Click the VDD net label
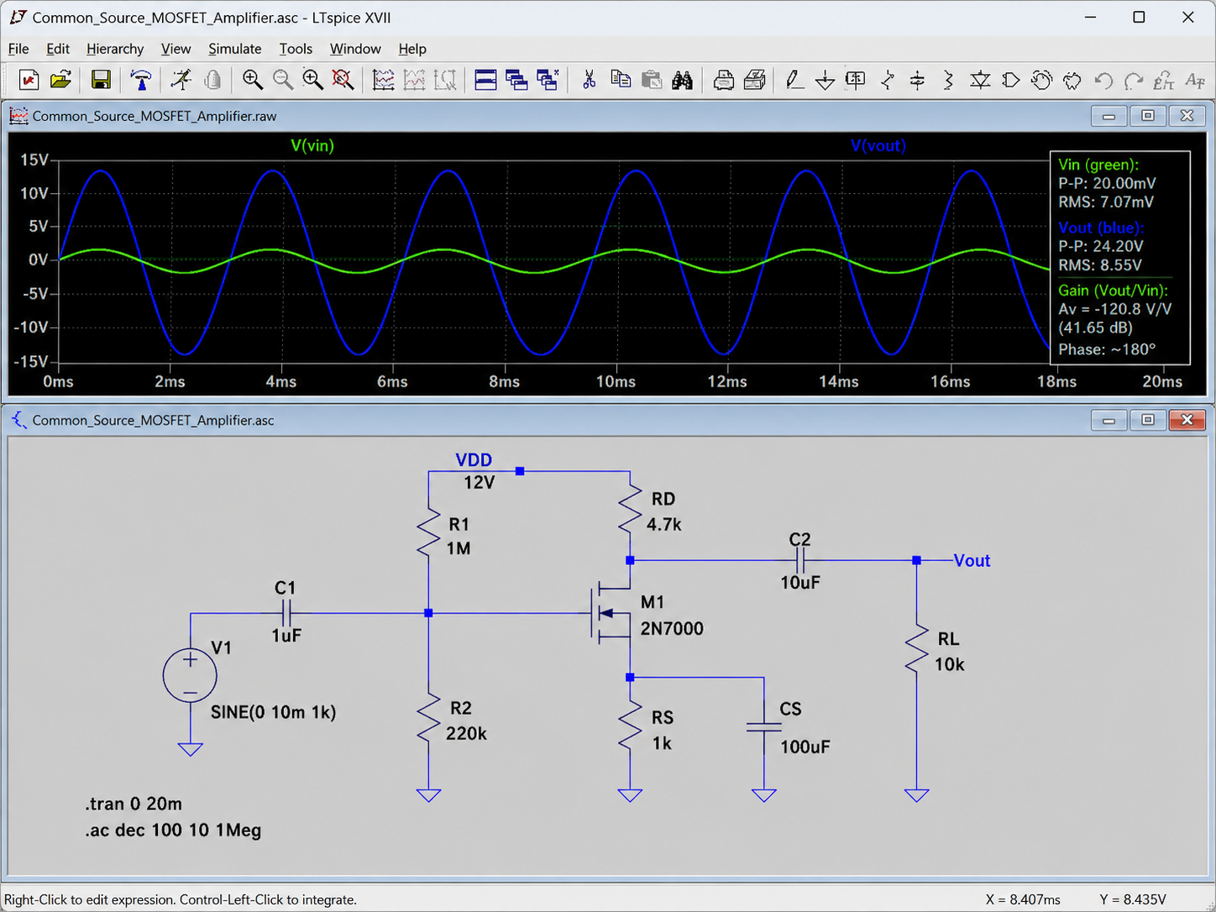 point(474,459)
